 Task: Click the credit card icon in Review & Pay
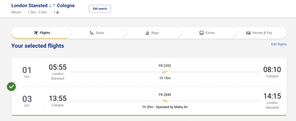pyautogui.click(x=248, y=33)
